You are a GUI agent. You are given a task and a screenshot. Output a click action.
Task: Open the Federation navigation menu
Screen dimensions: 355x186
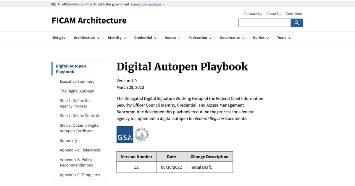coord(200,37)
